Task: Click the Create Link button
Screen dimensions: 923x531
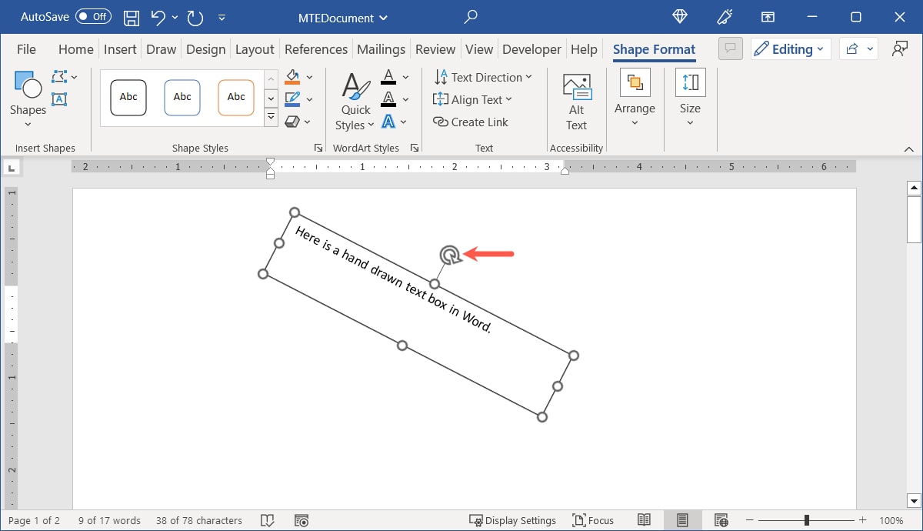Action: pos(470,122)
